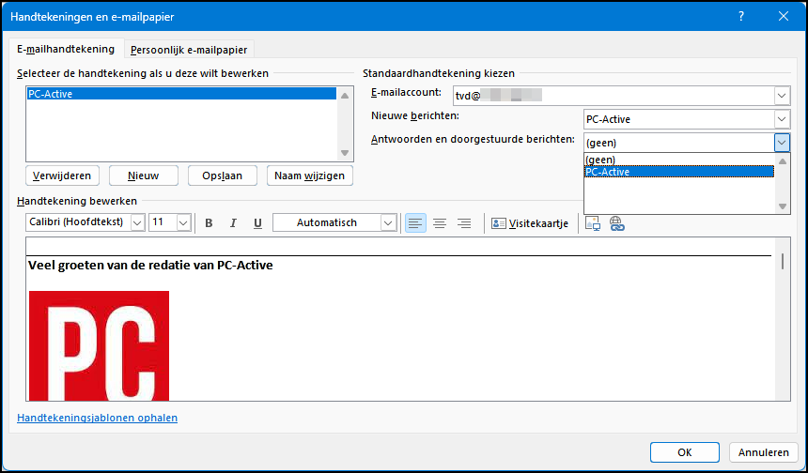Align signature text right
The image size is (808, 473).
click(464, 222)
